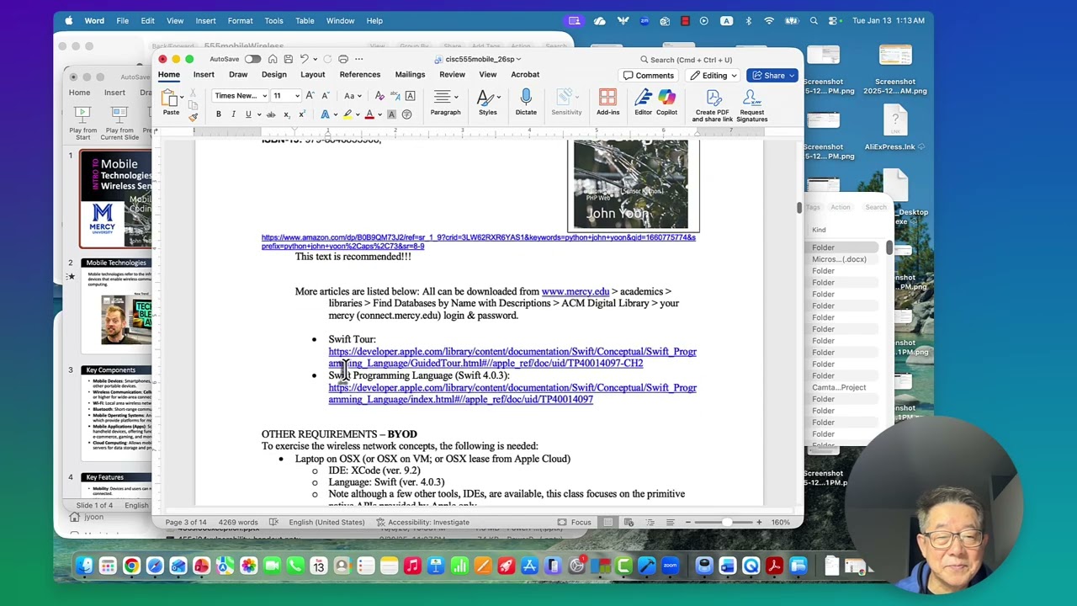Screen dimensions: 1077x606
Task: Click the Undo arrow icon
Action: [305, 59]
